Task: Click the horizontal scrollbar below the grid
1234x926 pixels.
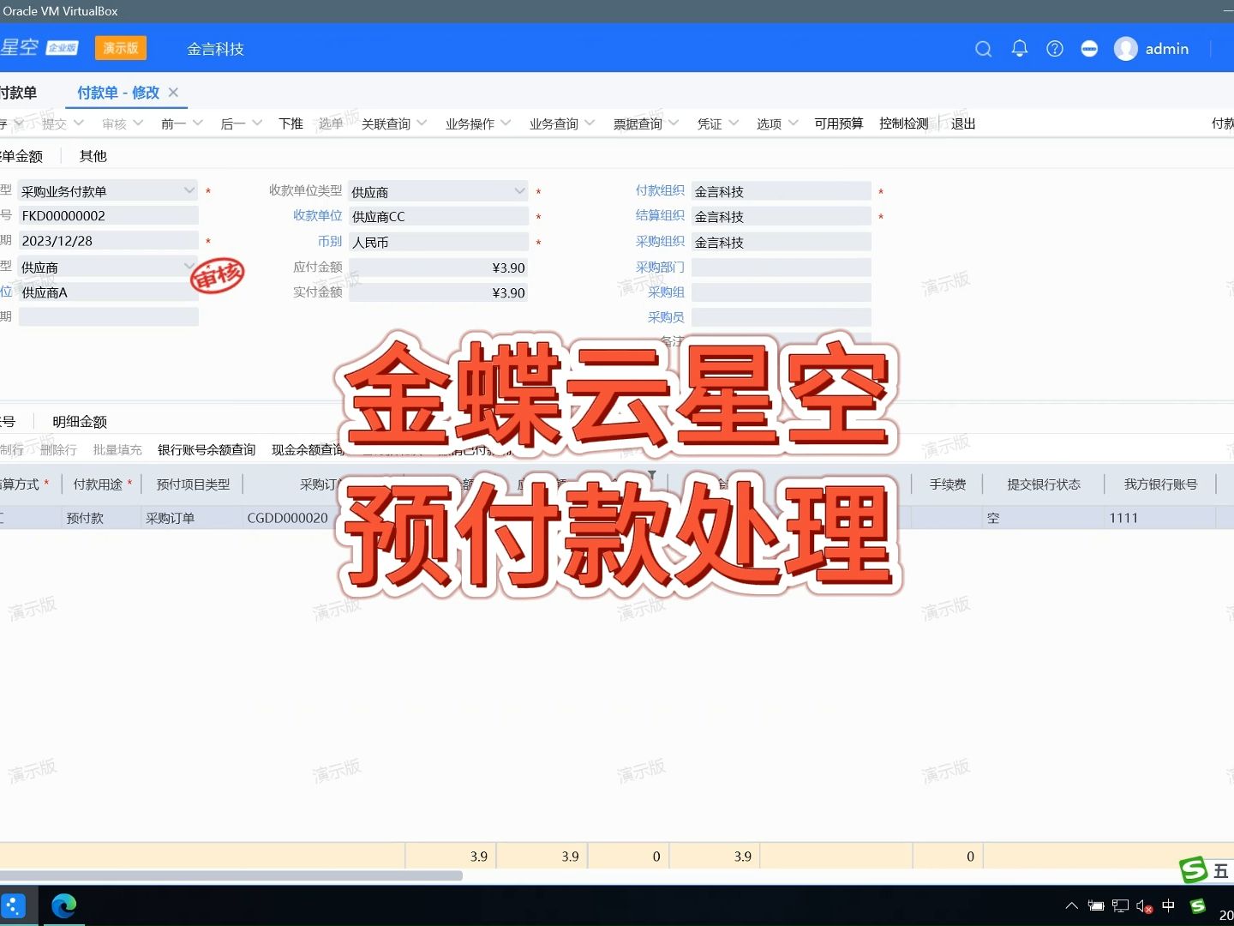Action: pyautogui.click(x=231, y=875)
